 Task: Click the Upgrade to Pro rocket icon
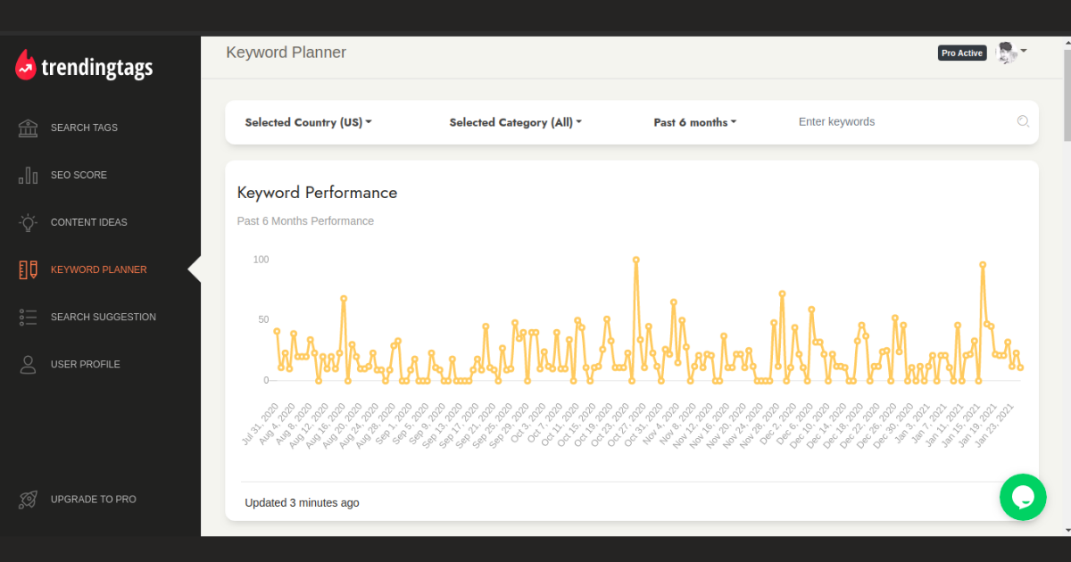tap(28, 500)
